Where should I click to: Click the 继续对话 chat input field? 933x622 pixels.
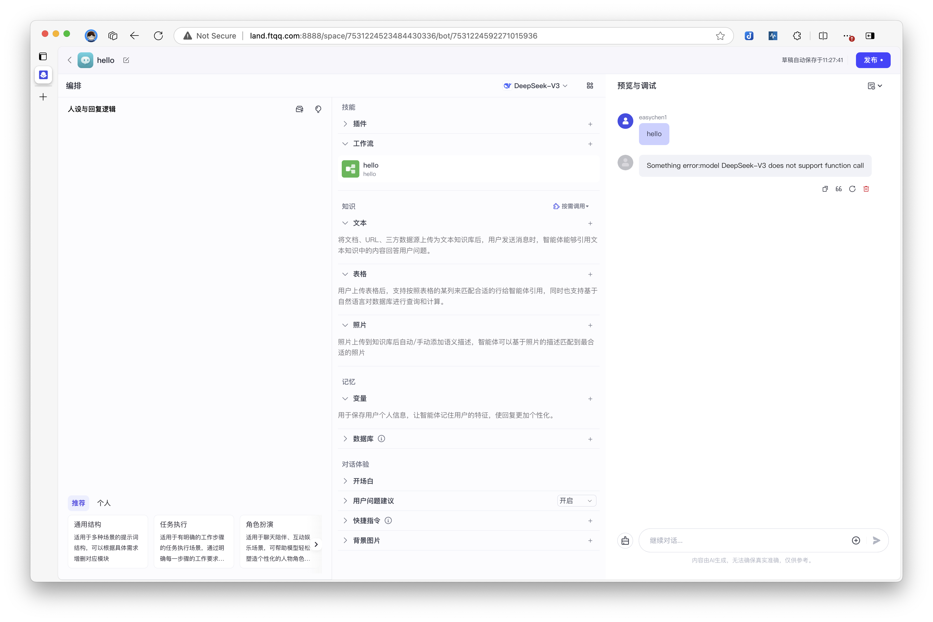[746, 540]
